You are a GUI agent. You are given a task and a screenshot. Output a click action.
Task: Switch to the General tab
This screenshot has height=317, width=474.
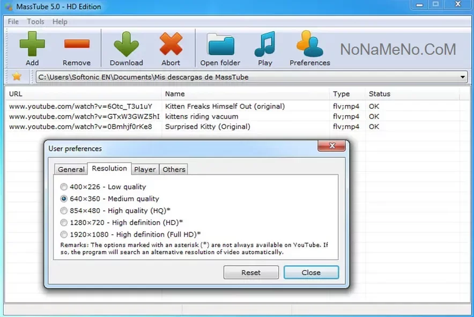click(x=71, y=169)
